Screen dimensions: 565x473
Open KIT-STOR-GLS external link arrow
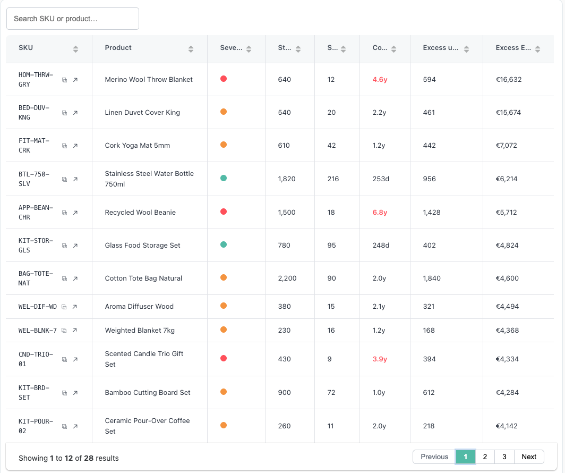tap(75, 246)
